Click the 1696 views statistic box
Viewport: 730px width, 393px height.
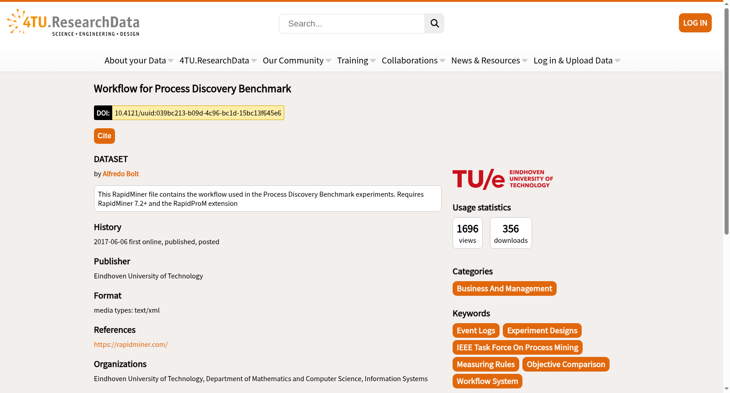[x=468, y=233]
